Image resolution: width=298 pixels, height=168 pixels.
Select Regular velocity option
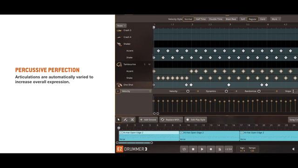pyautogui.click(x=252, y=19)
